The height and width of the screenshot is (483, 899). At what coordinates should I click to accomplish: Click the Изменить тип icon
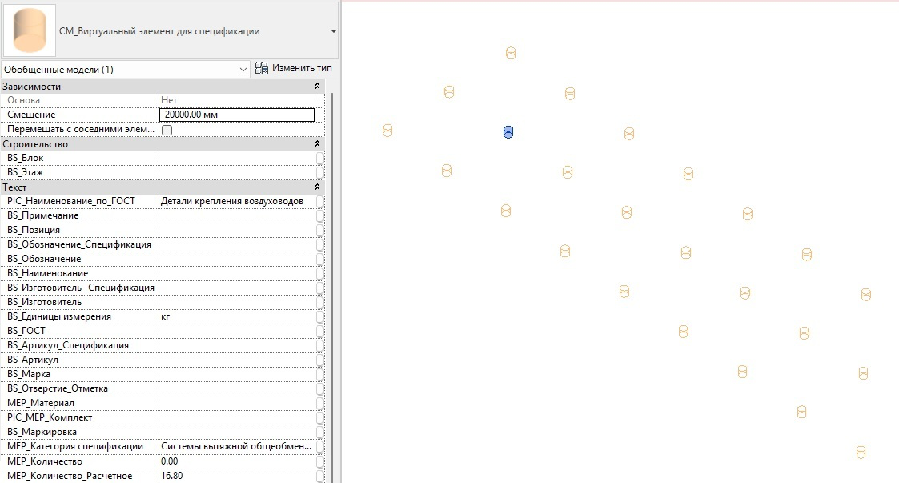(x=261, y=69)
